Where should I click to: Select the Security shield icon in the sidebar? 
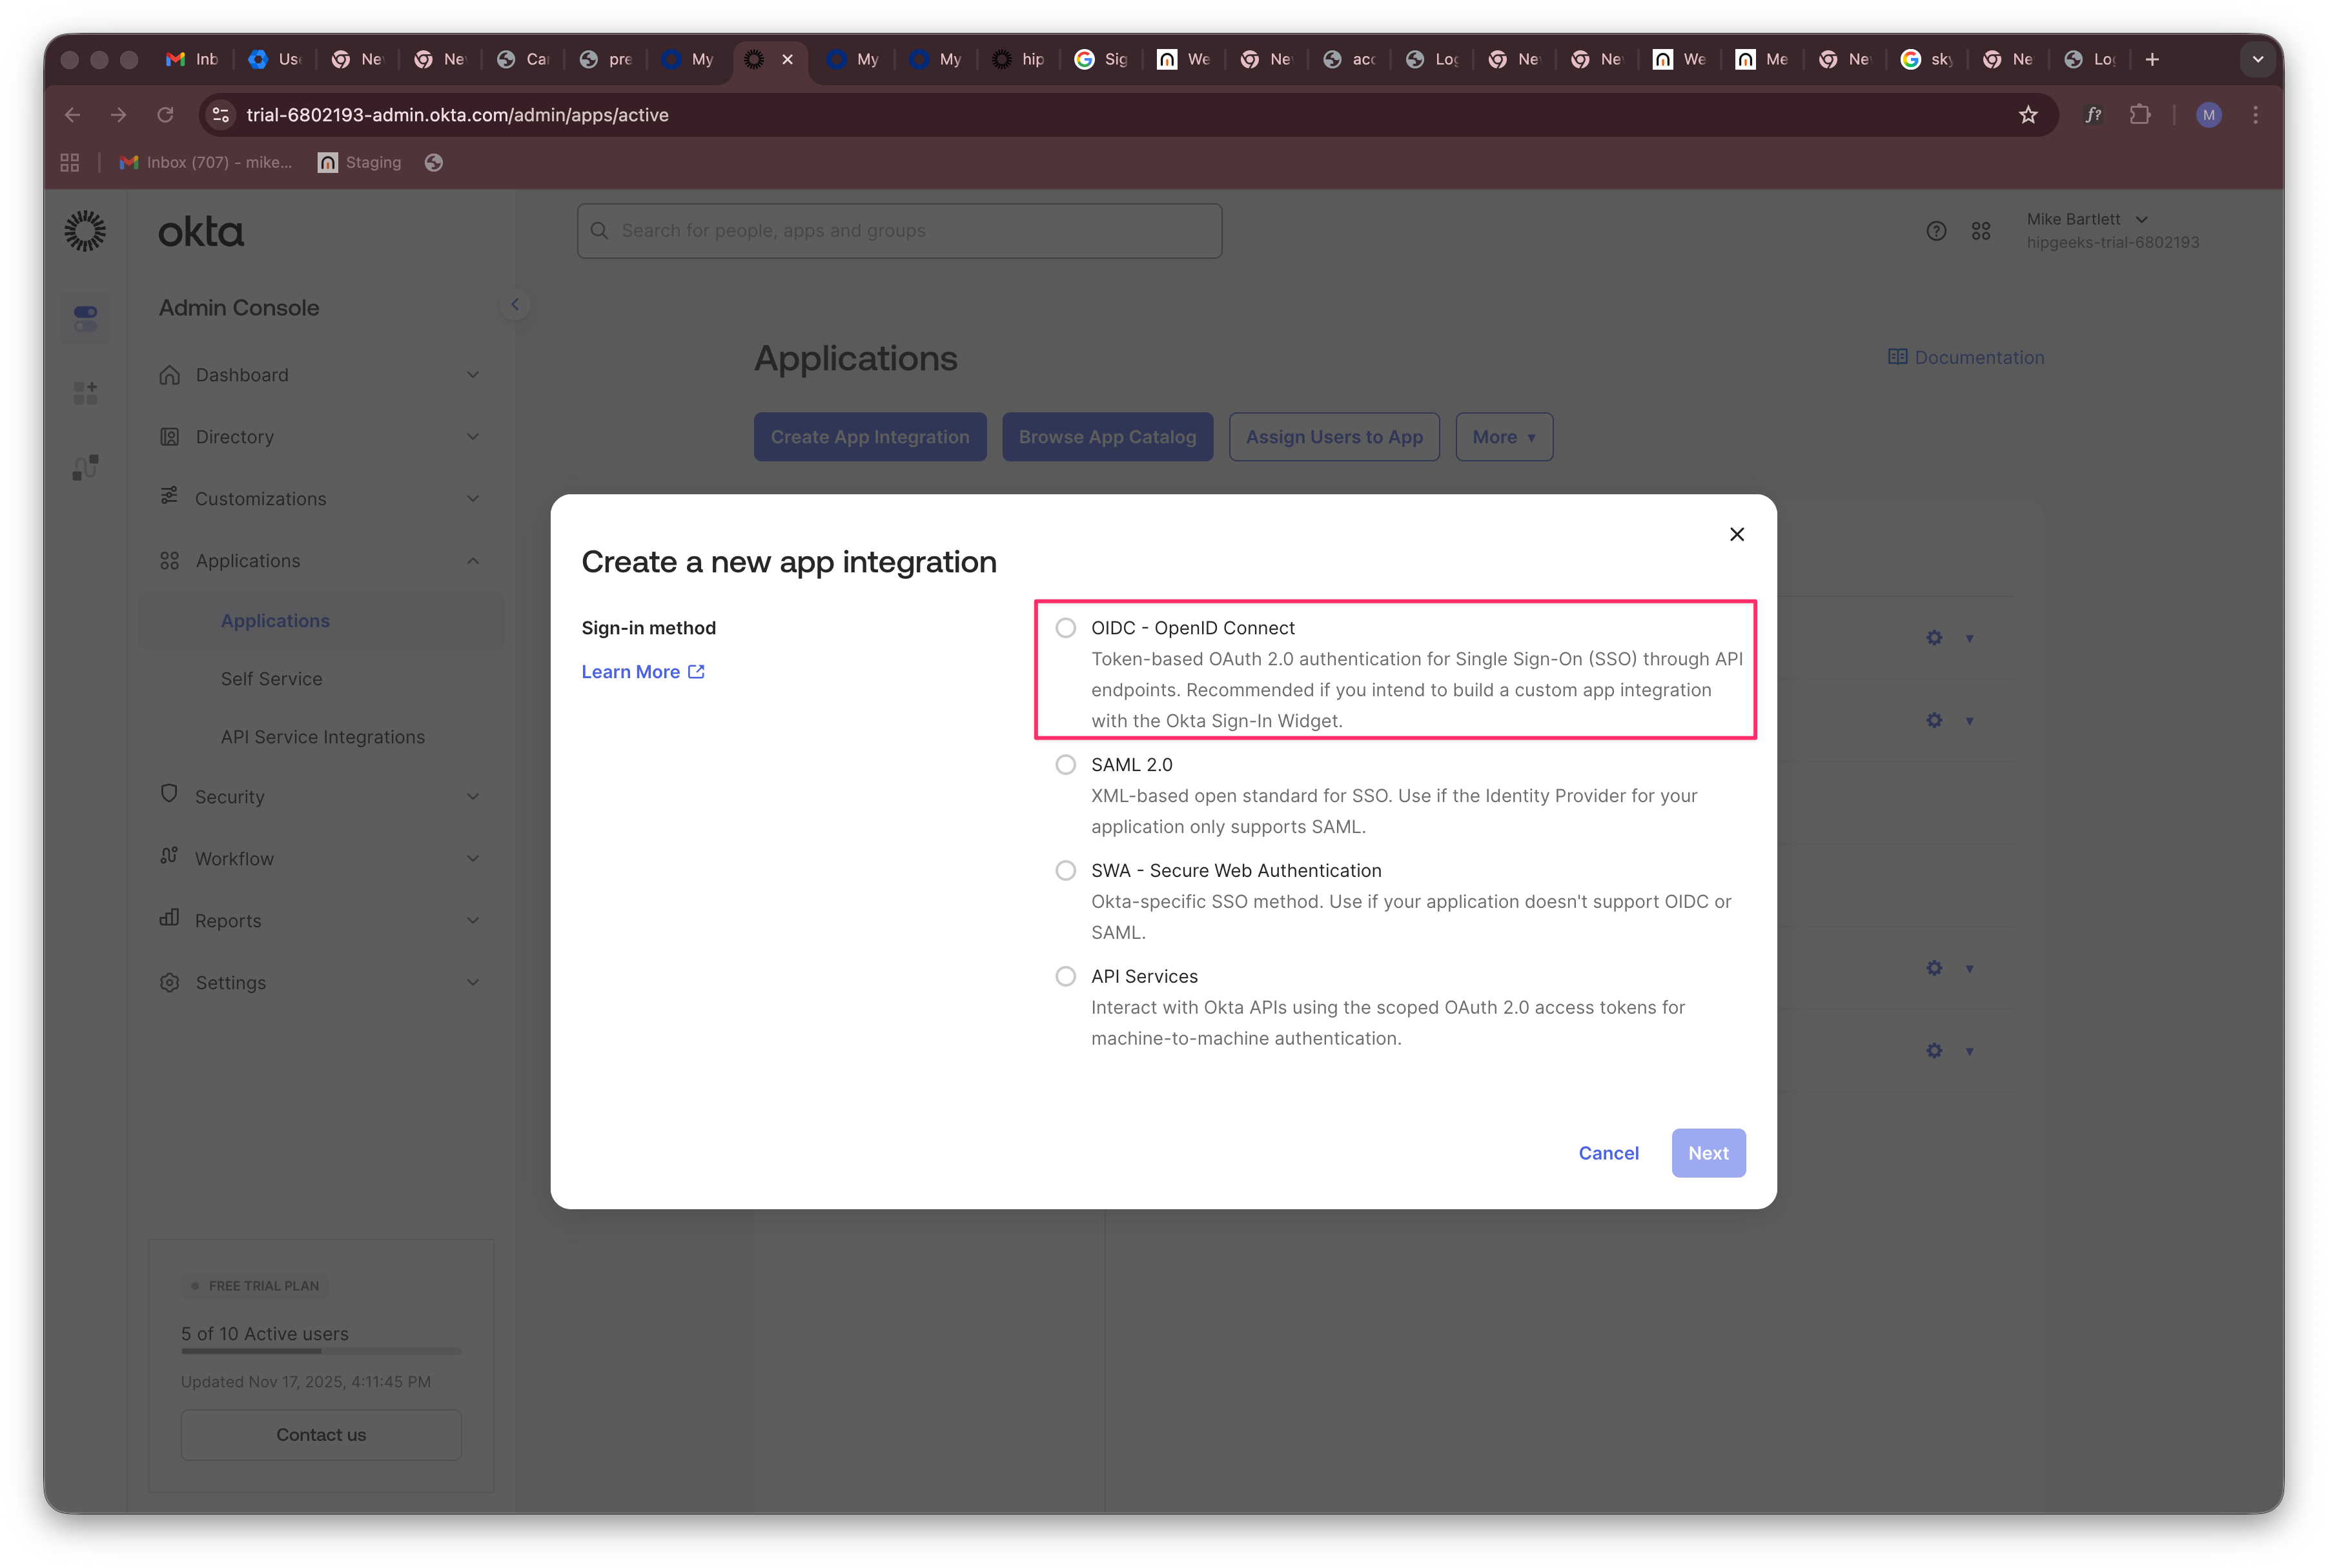pos(169,796)
